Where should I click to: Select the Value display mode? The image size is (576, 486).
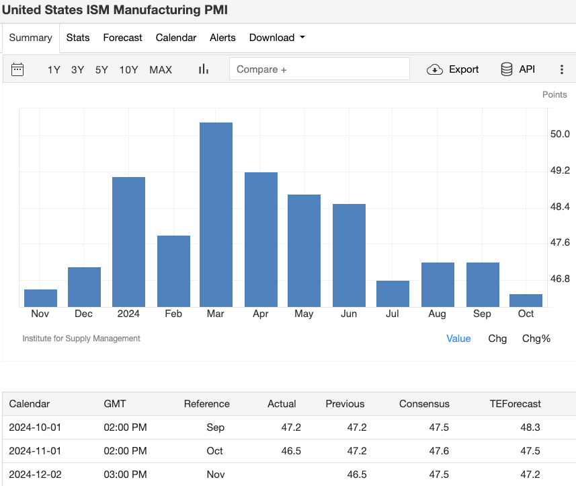coord(458,339)
